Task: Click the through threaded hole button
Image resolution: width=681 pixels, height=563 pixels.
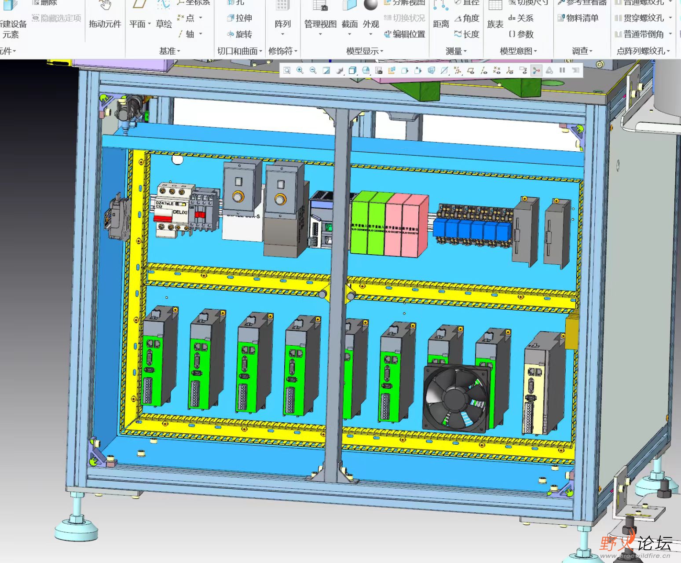Action: coord(639,18)
